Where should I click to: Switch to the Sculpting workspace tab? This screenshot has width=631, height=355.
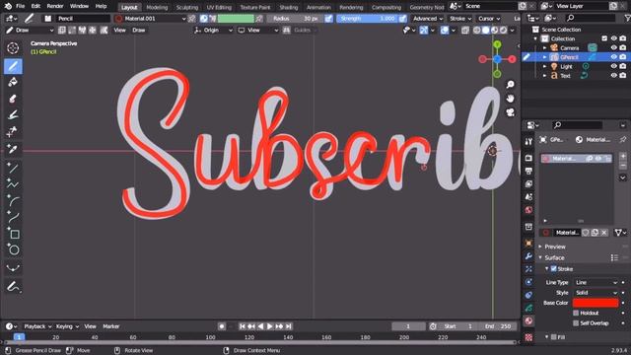tap(187, 7)
